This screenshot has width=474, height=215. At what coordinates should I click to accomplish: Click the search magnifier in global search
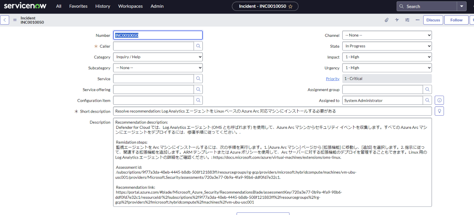(402, 6)
